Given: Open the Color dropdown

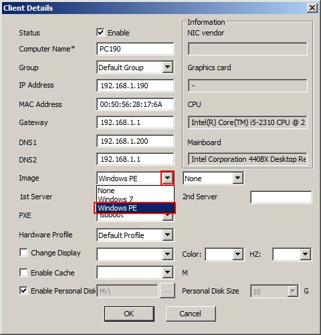Looking at the screenshot, I should coord(237,254).
